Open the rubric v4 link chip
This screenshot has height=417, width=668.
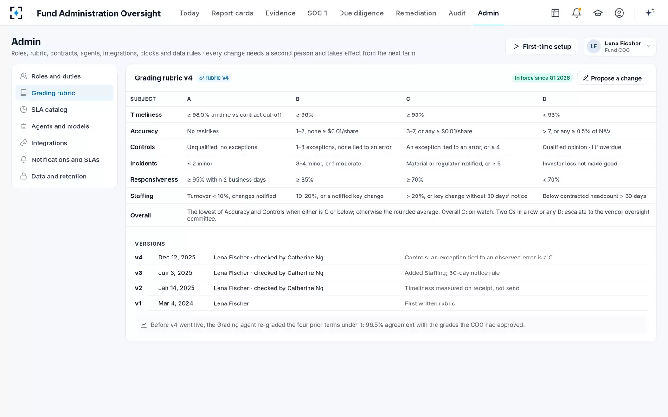214,78
